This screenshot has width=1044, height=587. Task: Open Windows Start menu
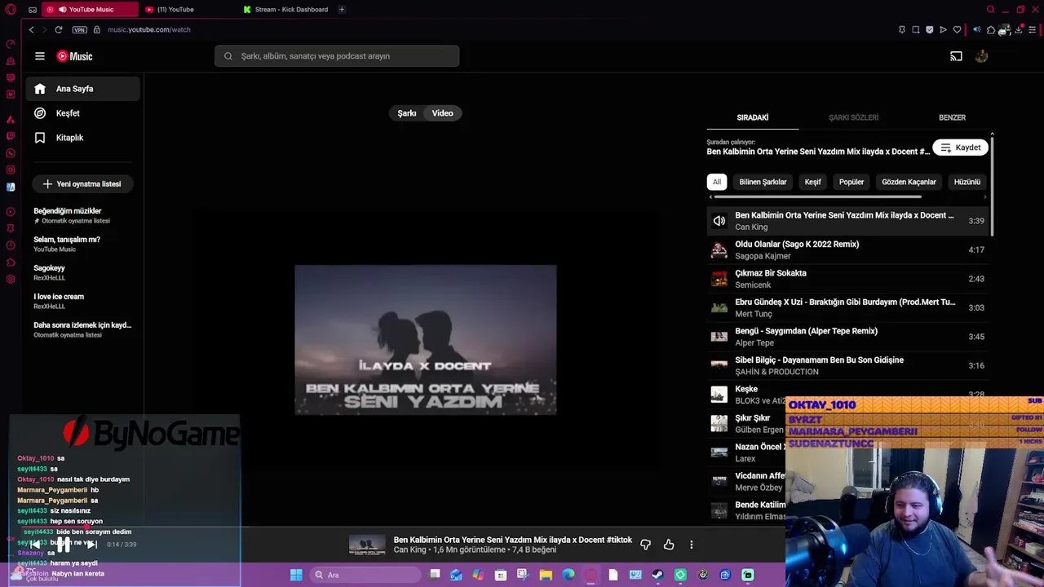tap(296, 575)
